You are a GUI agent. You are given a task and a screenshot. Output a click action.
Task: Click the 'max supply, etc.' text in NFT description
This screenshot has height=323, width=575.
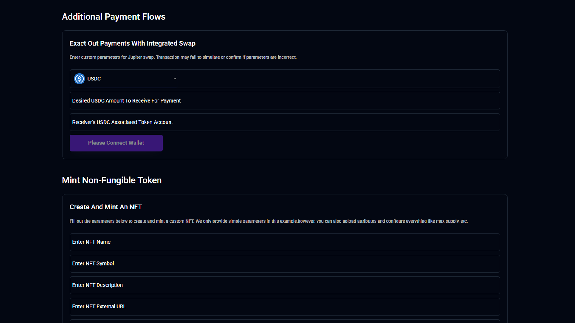pyautogui.click(x=452, y=221)
